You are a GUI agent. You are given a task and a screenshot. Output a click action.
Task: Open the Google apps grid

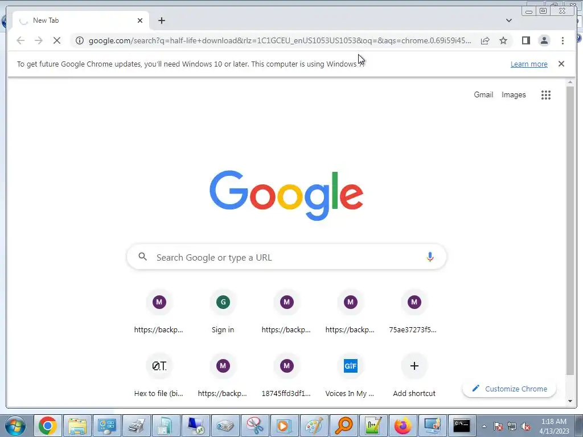coord(546,95)
